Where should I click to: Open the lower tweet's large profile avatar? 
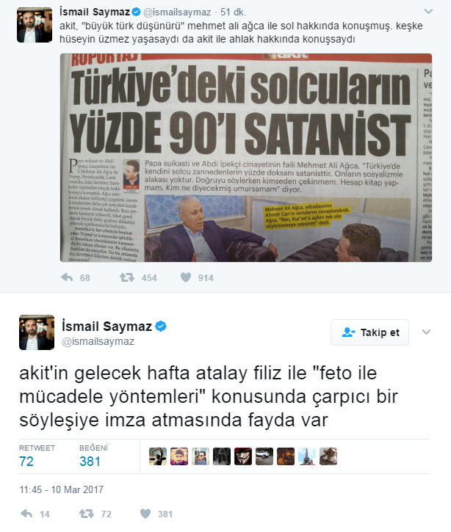click(x=37, y=332)
